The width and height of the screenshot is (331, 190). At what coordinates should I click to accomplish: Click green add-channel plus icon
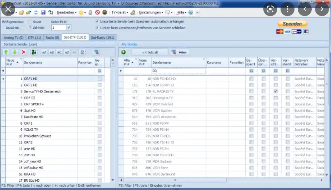(123, 52)
